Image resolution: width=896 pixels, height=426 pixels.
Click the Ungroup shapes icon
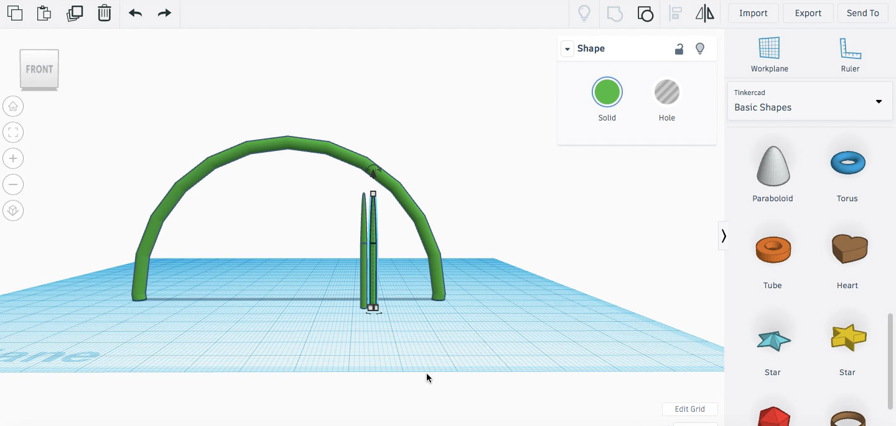pos(645,14)
